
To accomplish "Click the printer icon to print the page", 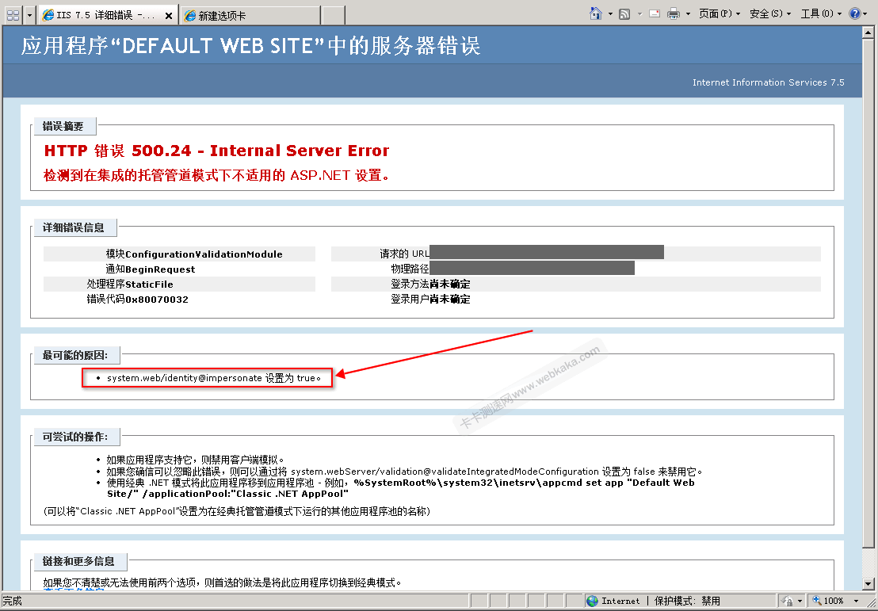I will pyautogui.click(x=673, y=13).
